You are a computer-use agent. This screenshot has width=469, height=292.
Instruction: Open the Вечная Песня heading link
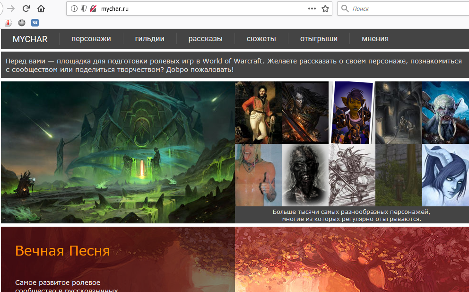(62, 251)
